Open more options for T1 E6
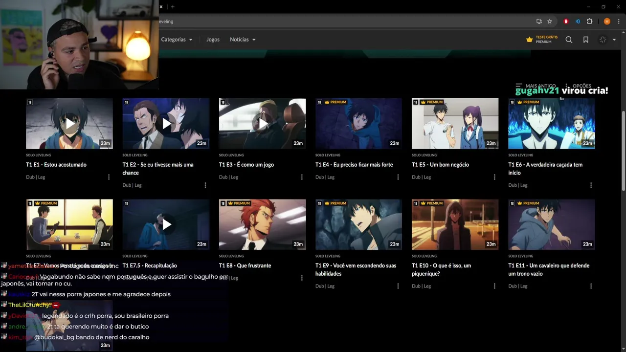The width and height of the screenshot is (626, 352). (591, 185)
